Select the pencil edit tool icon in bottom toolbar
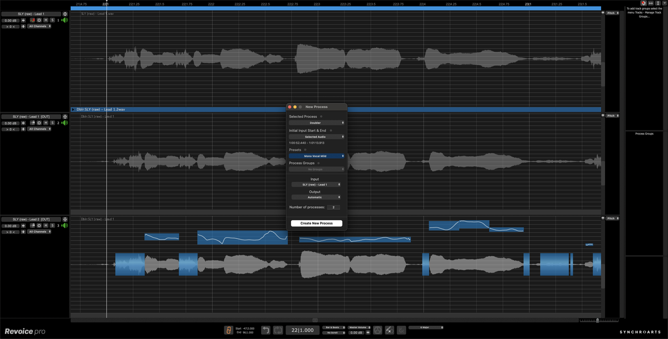 389,330
